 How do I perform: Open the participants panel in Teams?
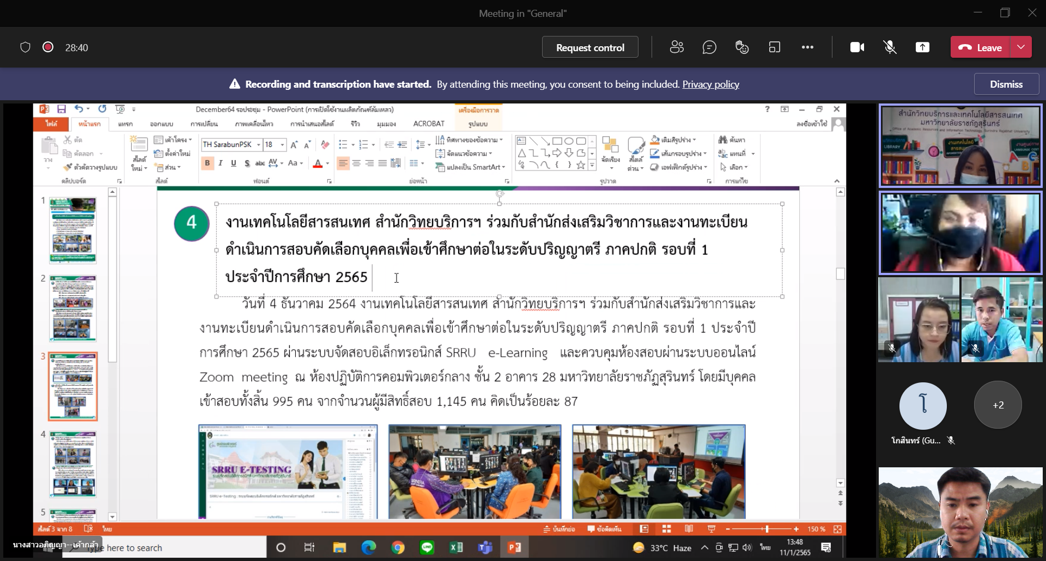(x=677, y=47)
